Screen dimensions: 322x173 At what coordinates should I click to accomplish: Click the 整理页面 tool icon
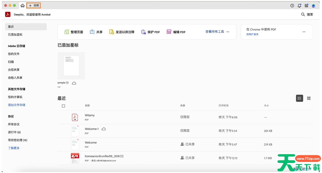click(66, 32)
